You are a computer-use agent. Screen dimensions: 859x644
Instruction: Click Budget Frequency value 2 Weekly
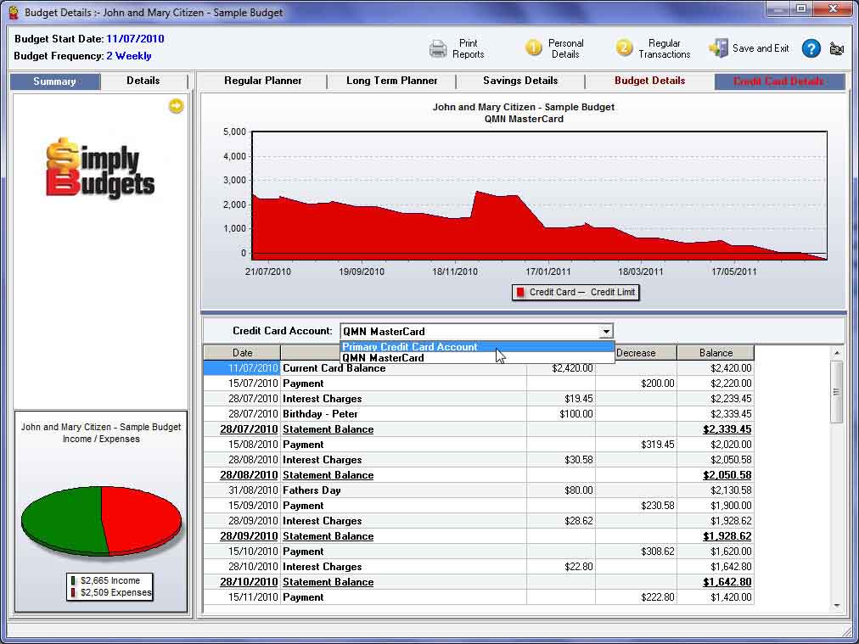(x=129, y=56)
